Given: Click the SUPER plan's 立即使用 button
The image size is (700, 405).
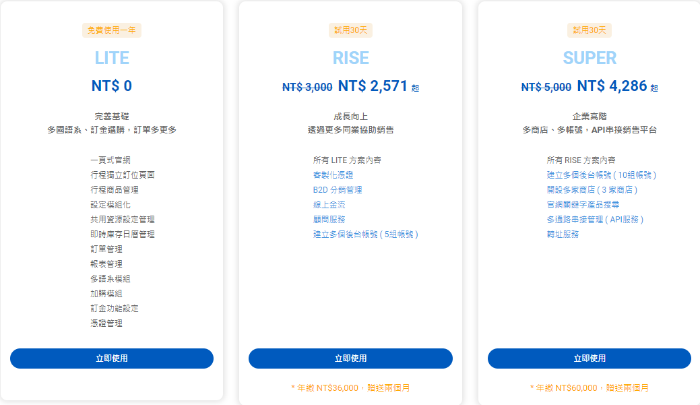Looking at the screenshot, I should tap(588, 359).
